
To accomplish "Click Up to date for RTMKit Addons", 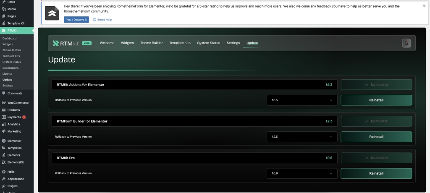I will (x=376, y=85).
